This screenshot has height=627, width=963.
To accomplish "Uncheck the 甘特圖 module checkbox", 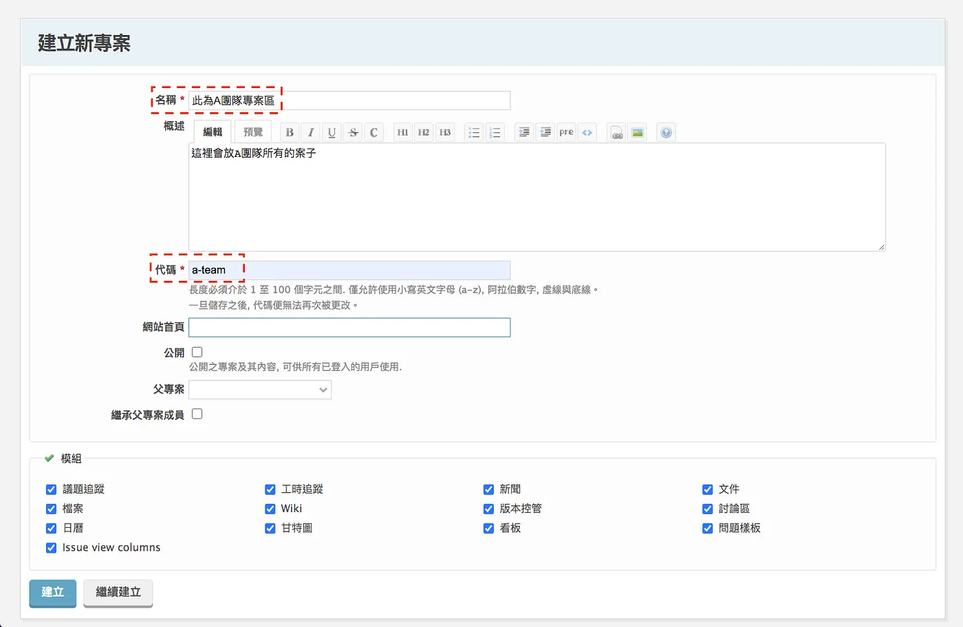I will [270, 529].
